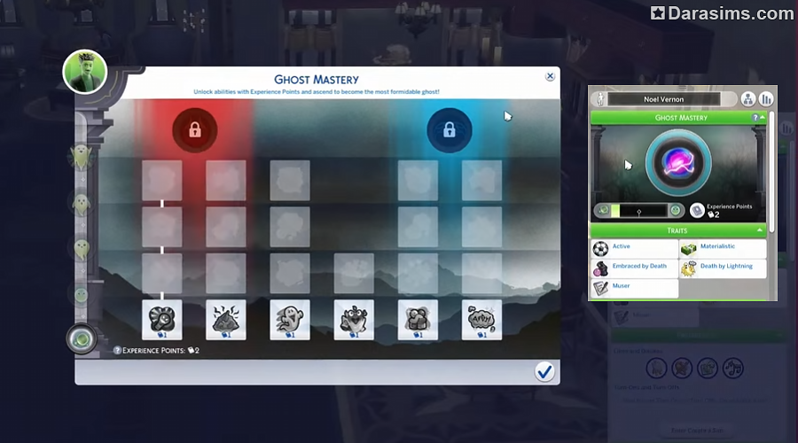The image size is (798, 443).
Task: Select the Materialistic trait
Action: (723, 249)
